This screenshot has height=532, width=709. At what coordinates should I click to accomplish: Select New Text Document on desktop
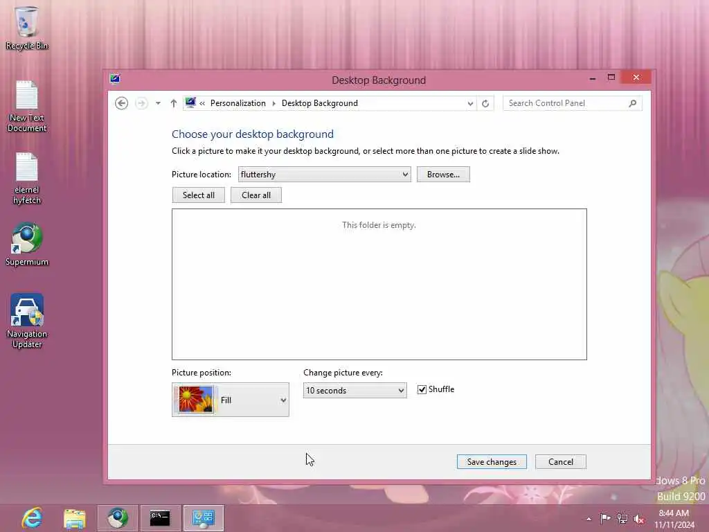coord(27,107)
